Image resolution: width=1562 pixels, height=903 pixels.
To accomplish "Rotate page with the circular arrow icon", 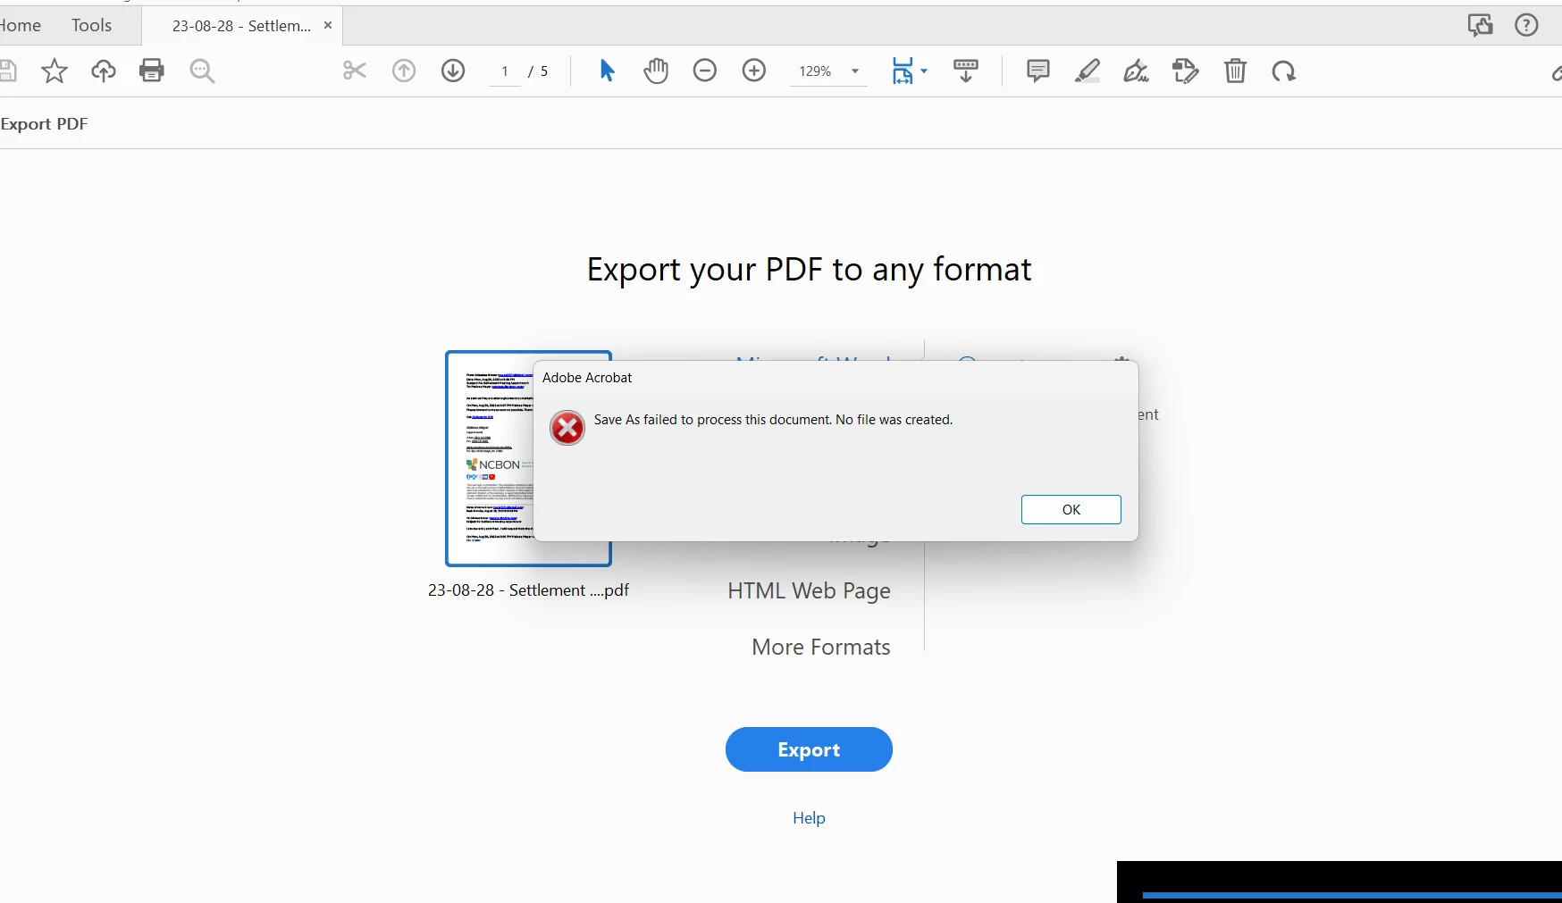I will coord(1284,71).
